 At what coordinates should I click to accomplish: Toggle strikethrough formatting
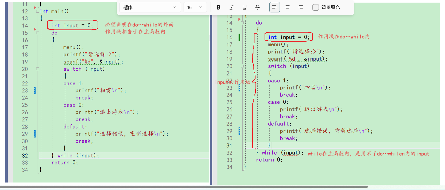pos(257,7)
